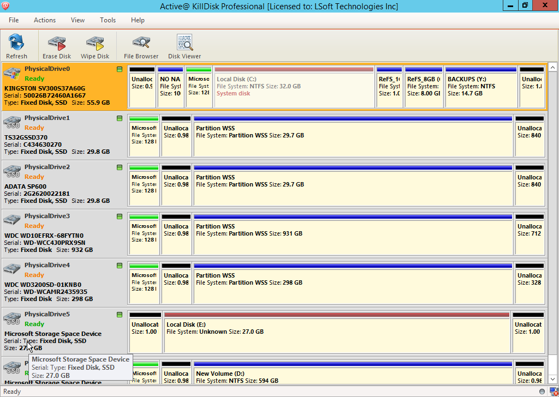Toggle the PhysicalDrive1 green checkbox
The width and height of the screenshot is (559, 397).
120,118
